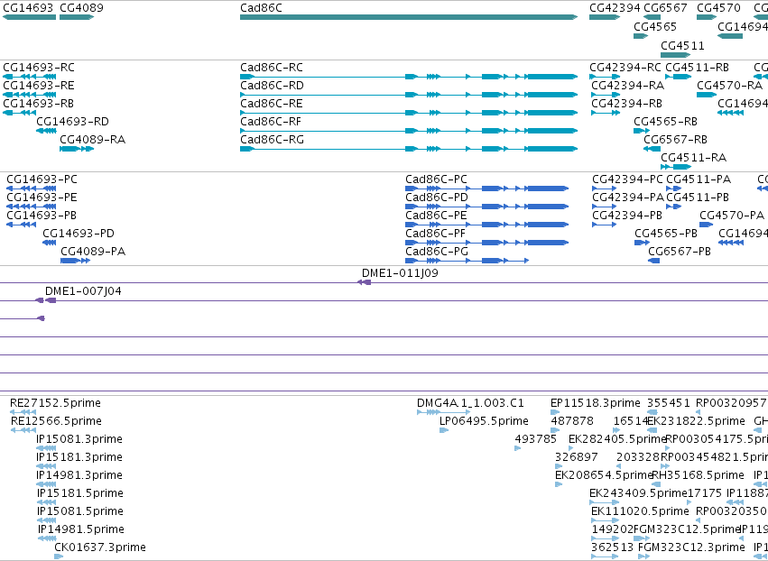768x561 pixels.
Task: Select the CG42394-RA transcript
Action: [606, 95]
